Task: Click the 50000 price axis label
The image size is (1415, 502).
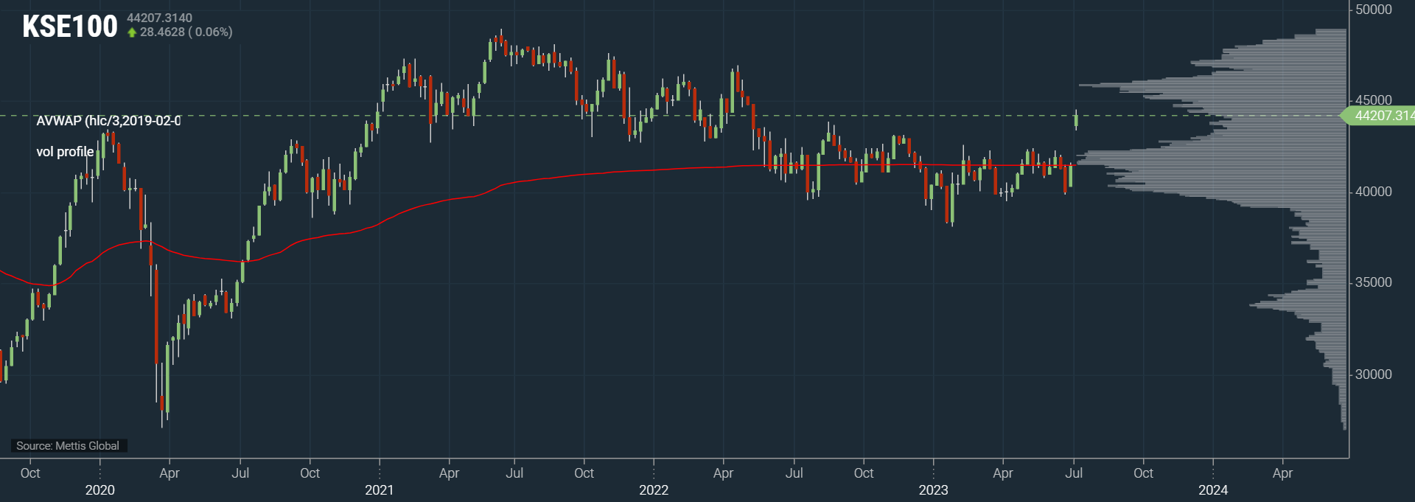Action: point(1374,10)
